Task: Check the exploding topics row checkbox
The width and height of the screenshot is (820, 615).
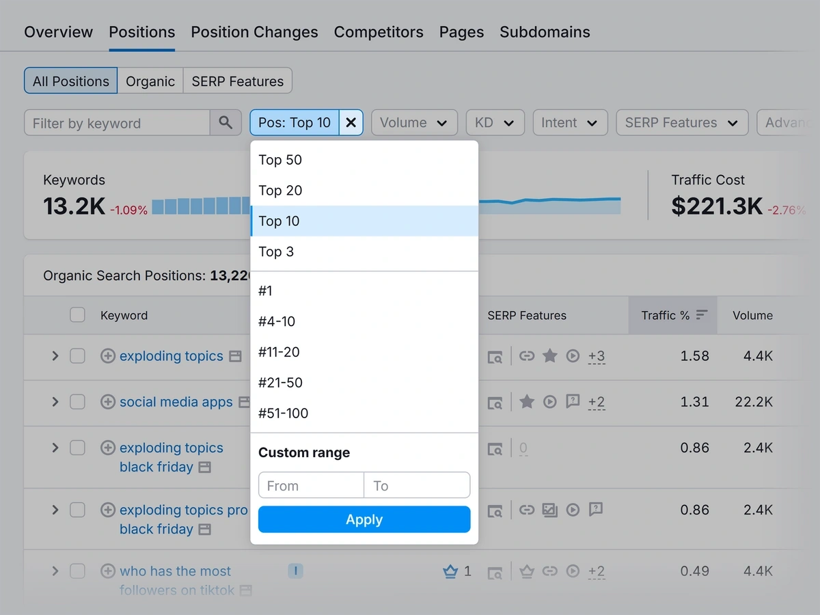Action: pos(78,356)
